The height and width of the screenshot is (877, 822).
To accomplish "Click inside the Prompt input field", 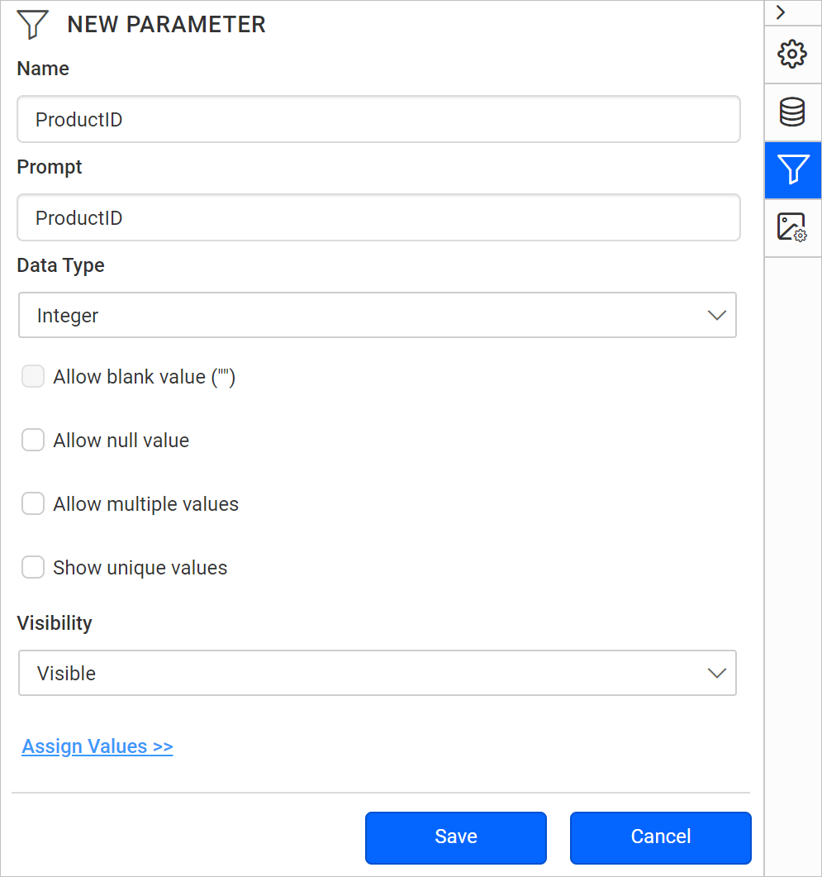I will 378,217.
